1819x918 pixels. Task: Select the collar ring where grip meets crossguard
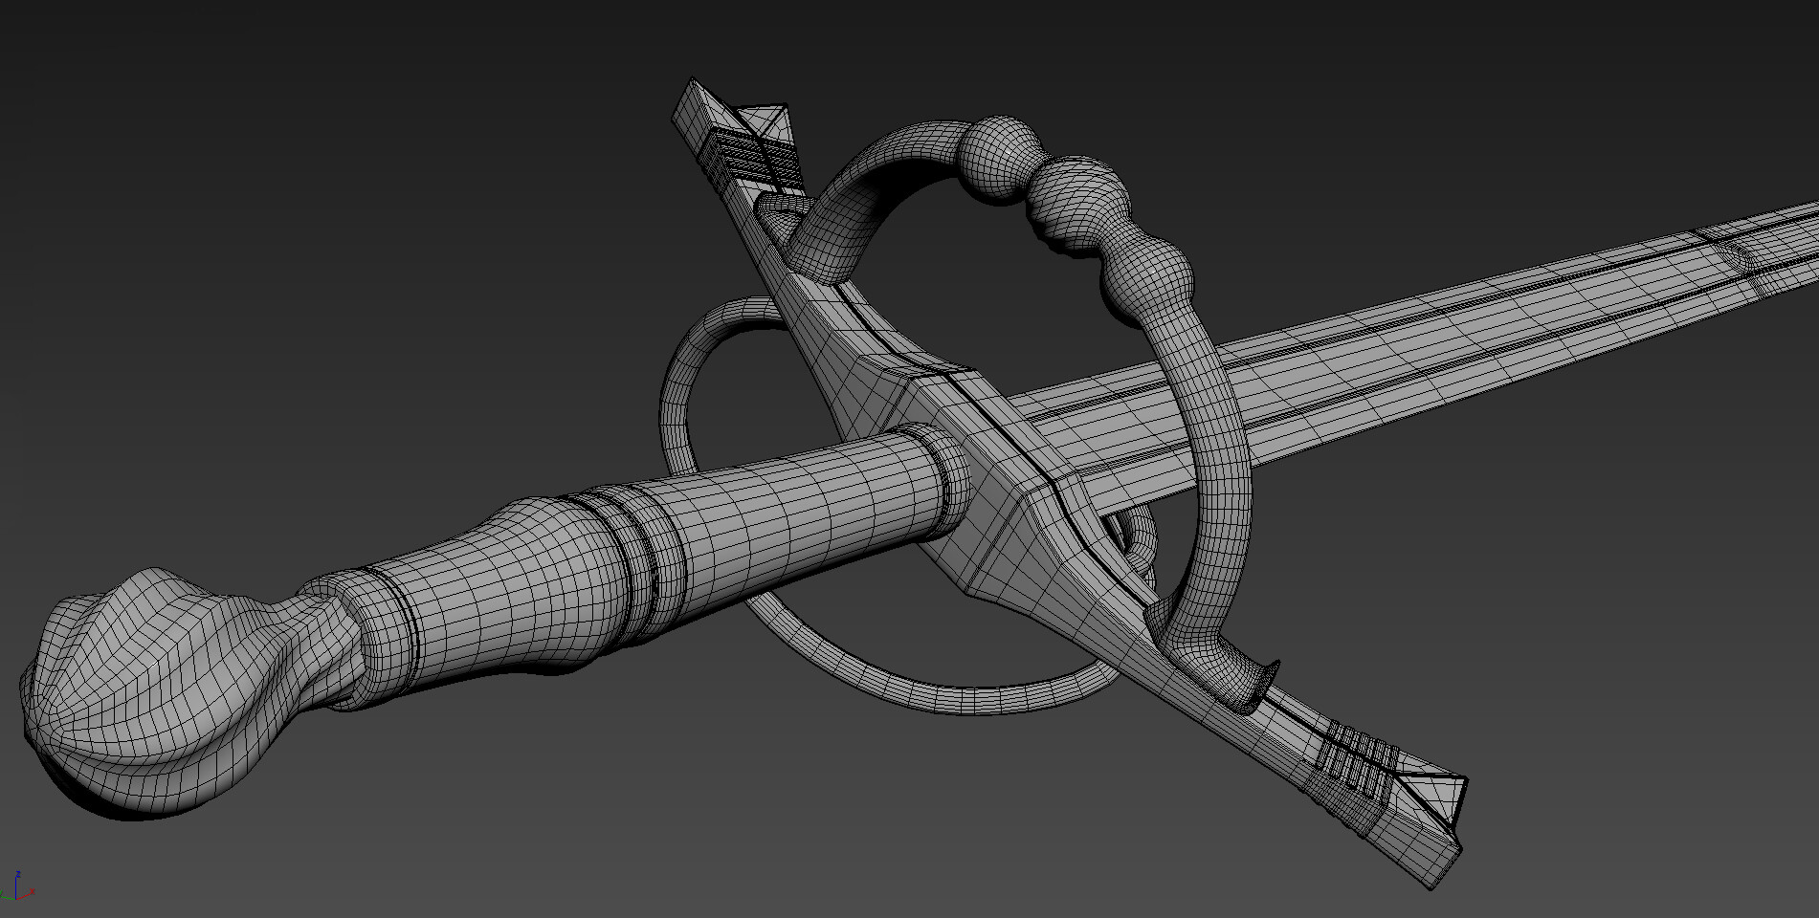(947, 473)
